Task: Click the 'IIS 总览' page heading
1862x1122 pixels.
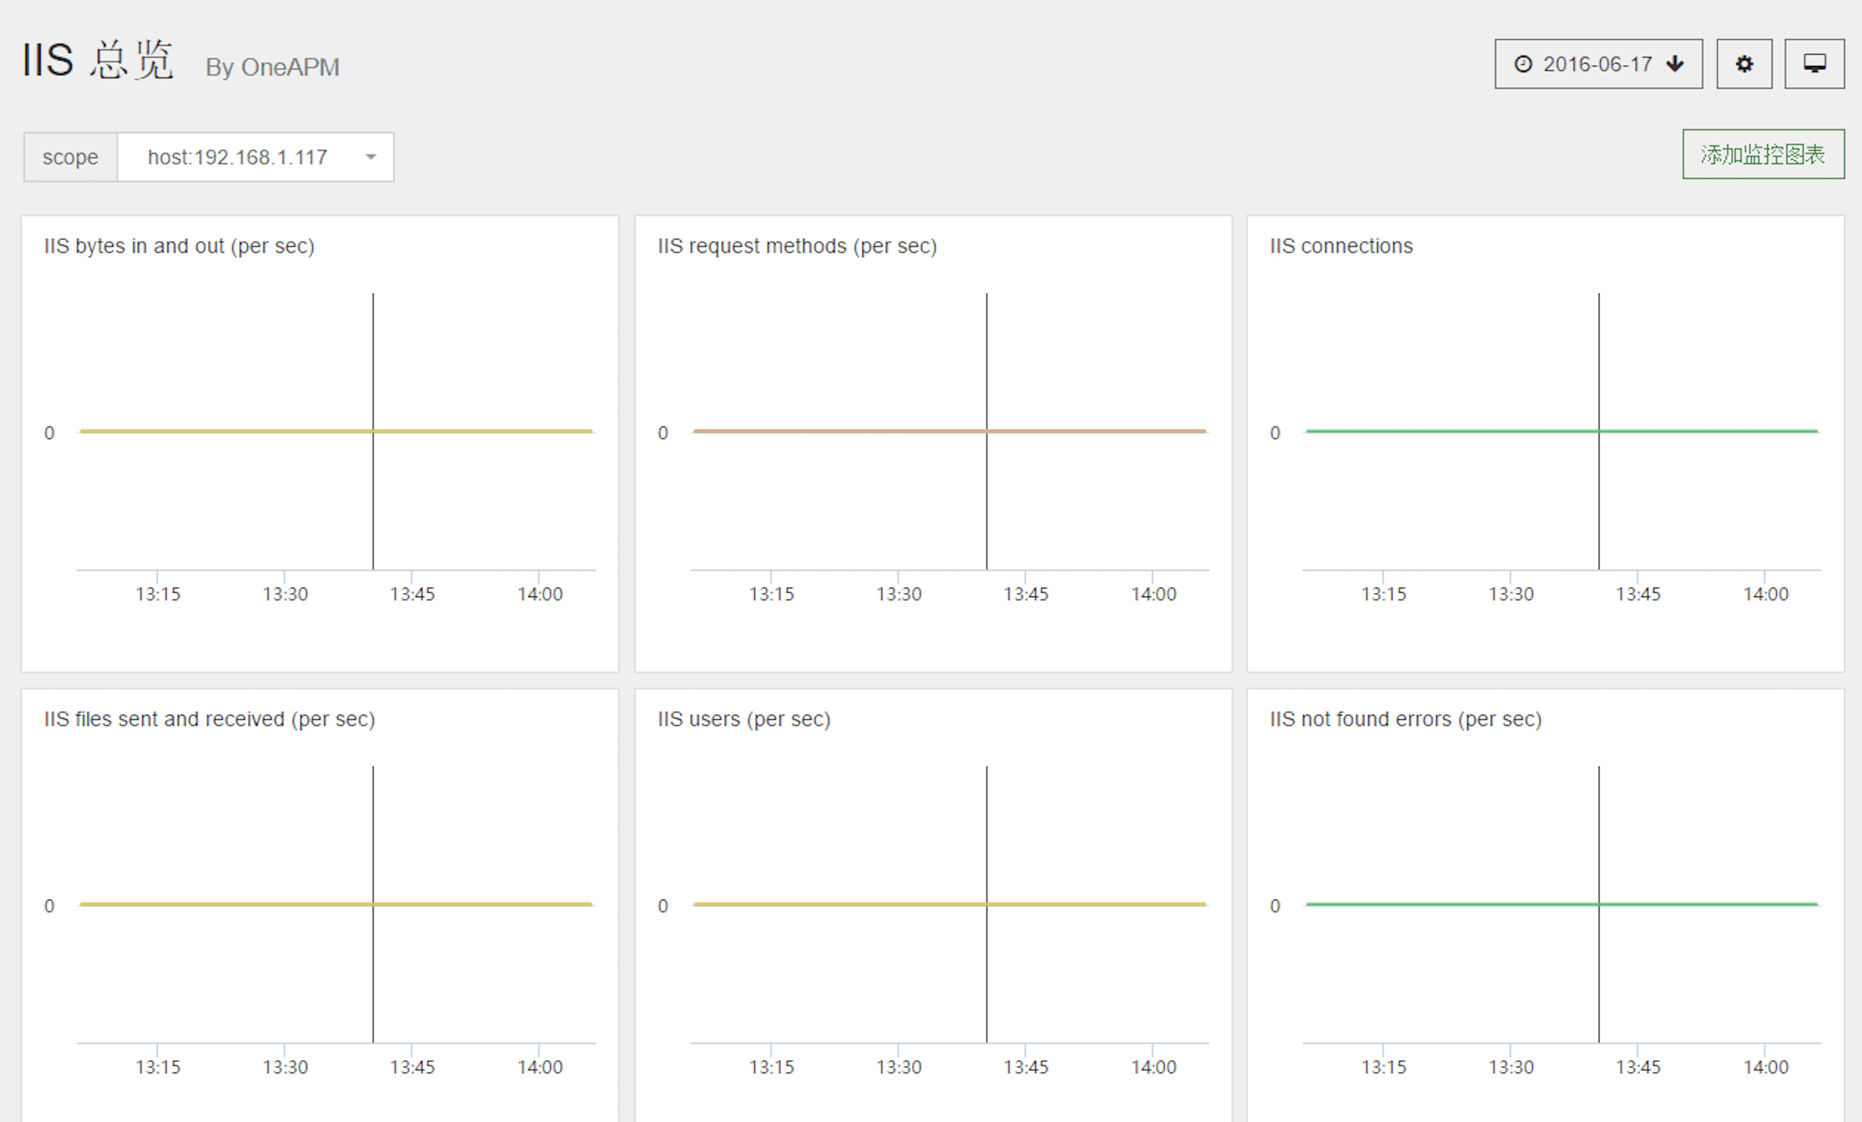Action: coord(99,60)
